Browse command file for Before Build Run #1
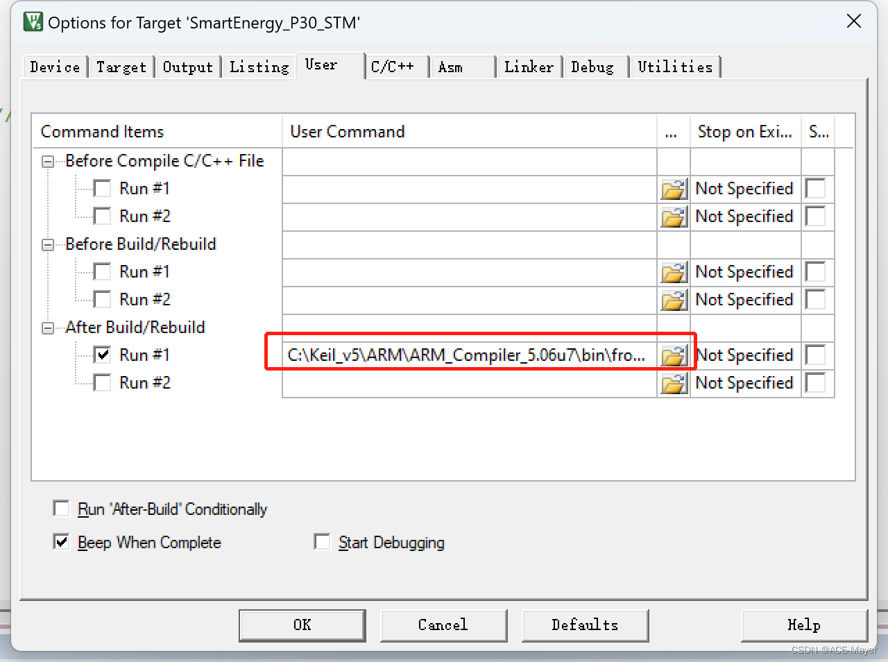 [x=673, y=271]
